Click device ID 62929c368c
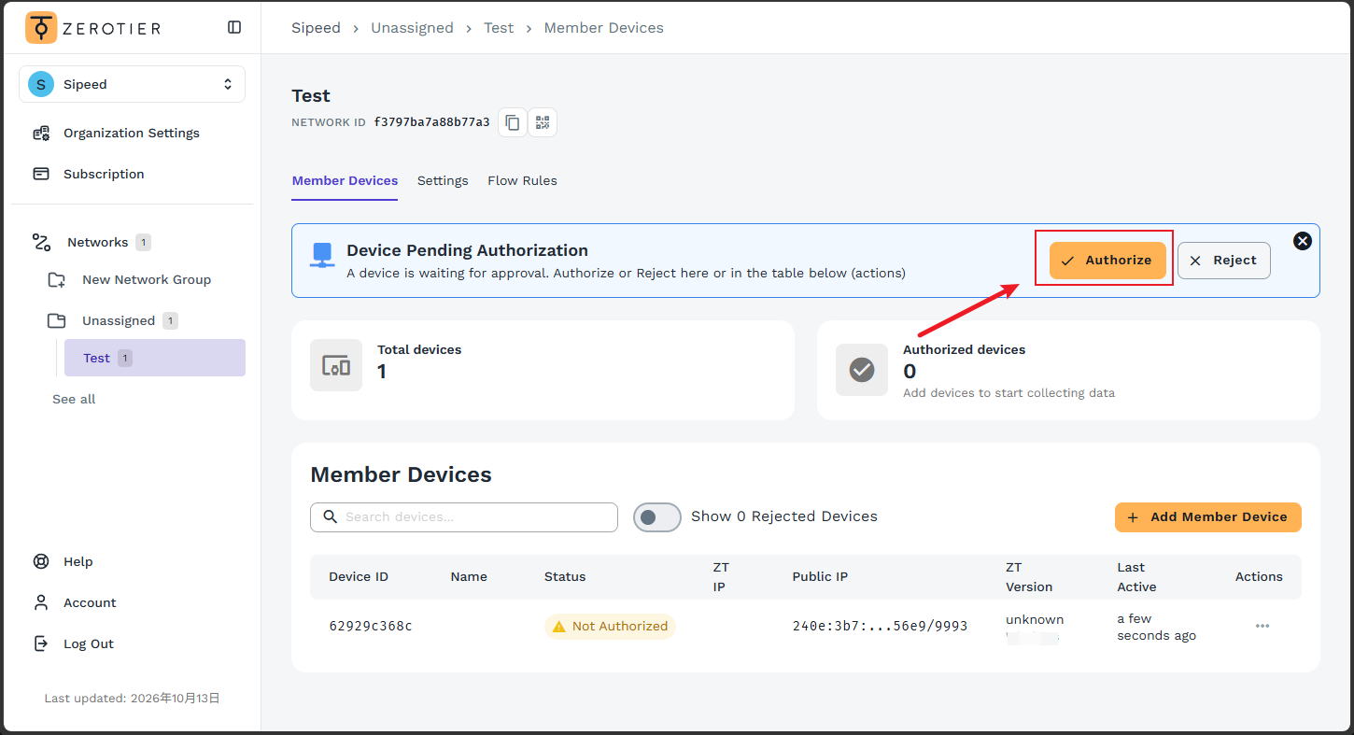1354x735 pixels. [x=371, y=627]
